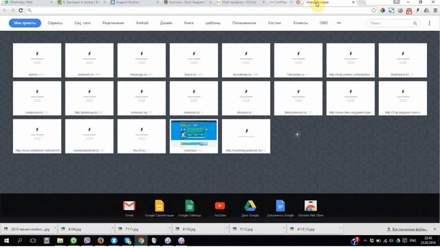440x248 pixels.
Task: Open Диск Google app icon
Action: (x=250, y=206)
